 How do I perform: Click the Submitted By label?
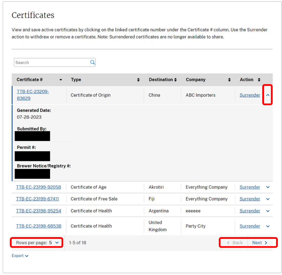[x=32, y=129]
